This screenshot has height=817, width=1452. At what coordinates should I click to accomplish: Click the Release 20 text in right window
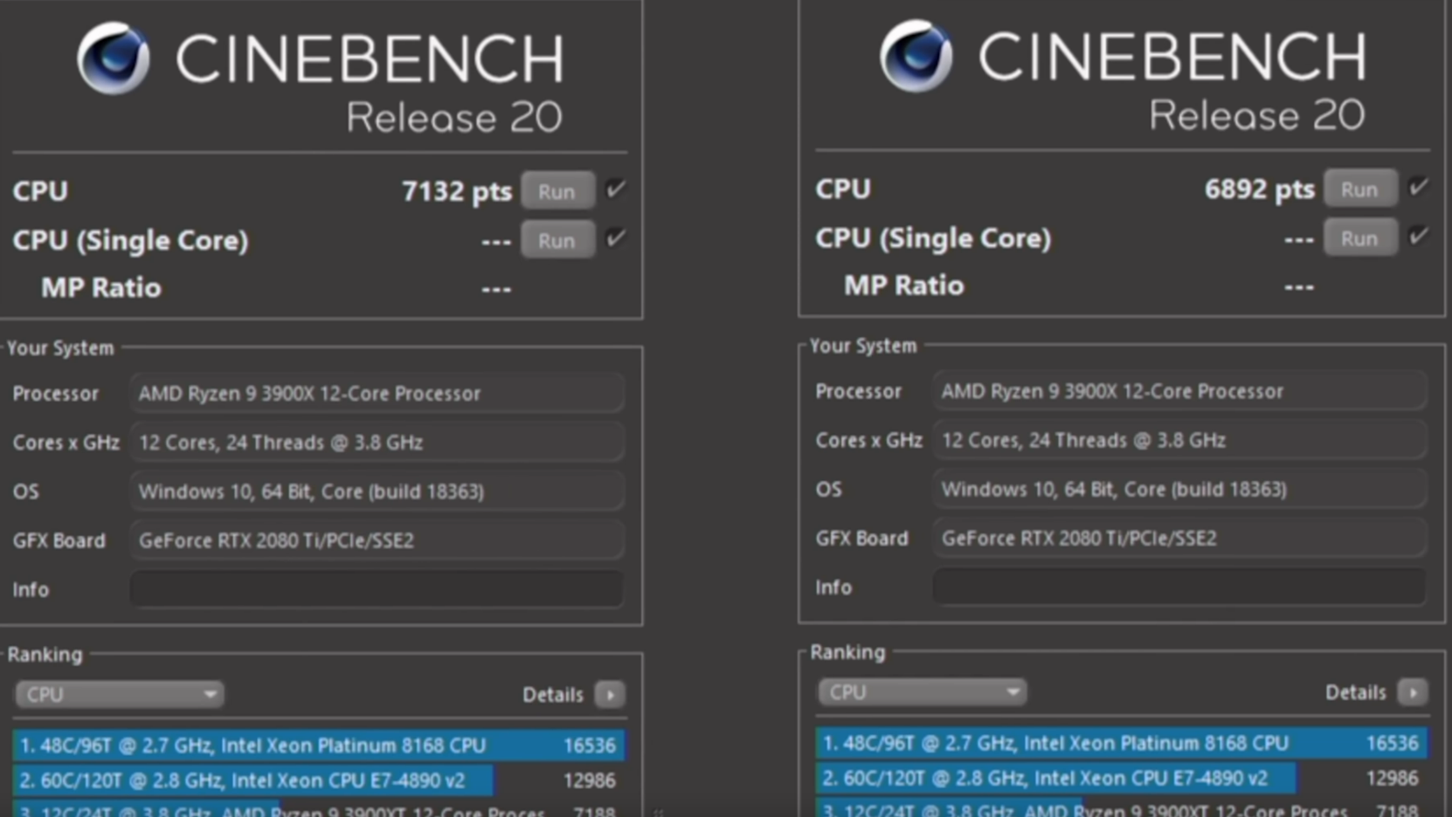click(1257, 115)
